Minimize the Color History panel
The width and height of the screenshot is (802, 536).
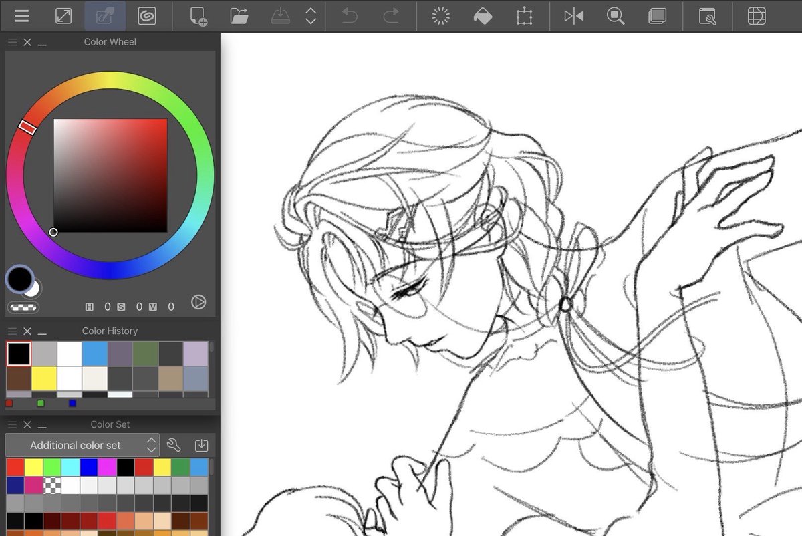[42, 333]
